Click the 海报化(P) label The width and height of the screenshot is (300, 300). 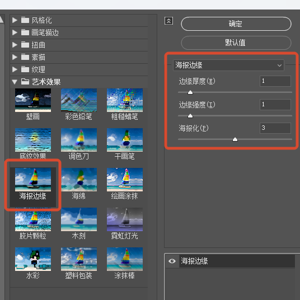(194, 128)
